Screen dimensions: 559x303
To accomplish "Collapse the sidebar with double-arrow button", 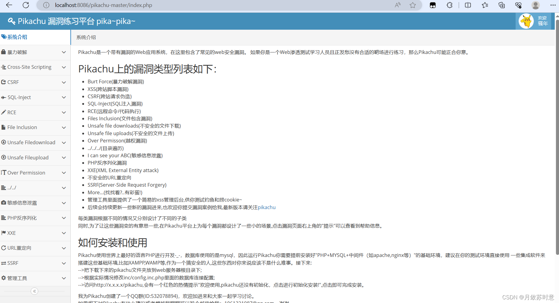I will (35, 291).
